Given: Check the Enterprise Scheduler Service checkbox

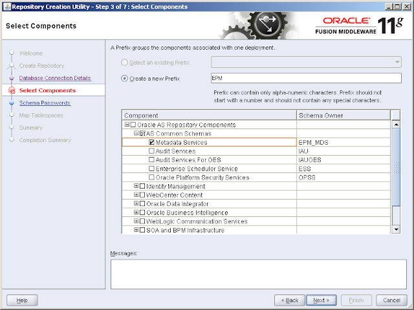Looking at the screenshot, I should pyautogui.click(x=151, y=169).
